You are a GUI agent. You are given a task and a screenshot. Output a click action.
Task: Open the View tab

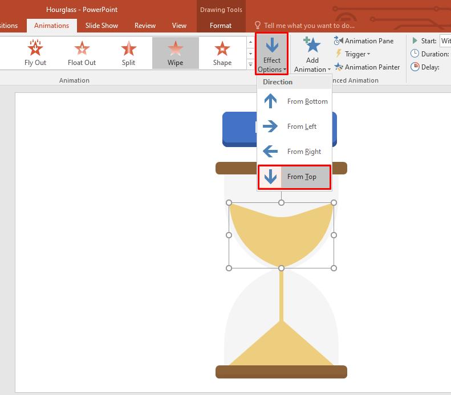point(179,26)
